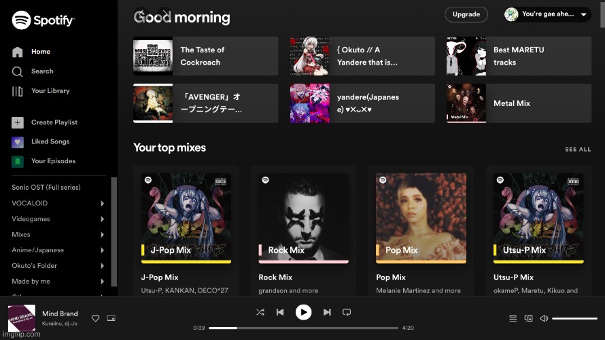Mute the volume speaker icon
This screenshot has height=340, width=605.
pyautogui.click(x=544, y=318)
